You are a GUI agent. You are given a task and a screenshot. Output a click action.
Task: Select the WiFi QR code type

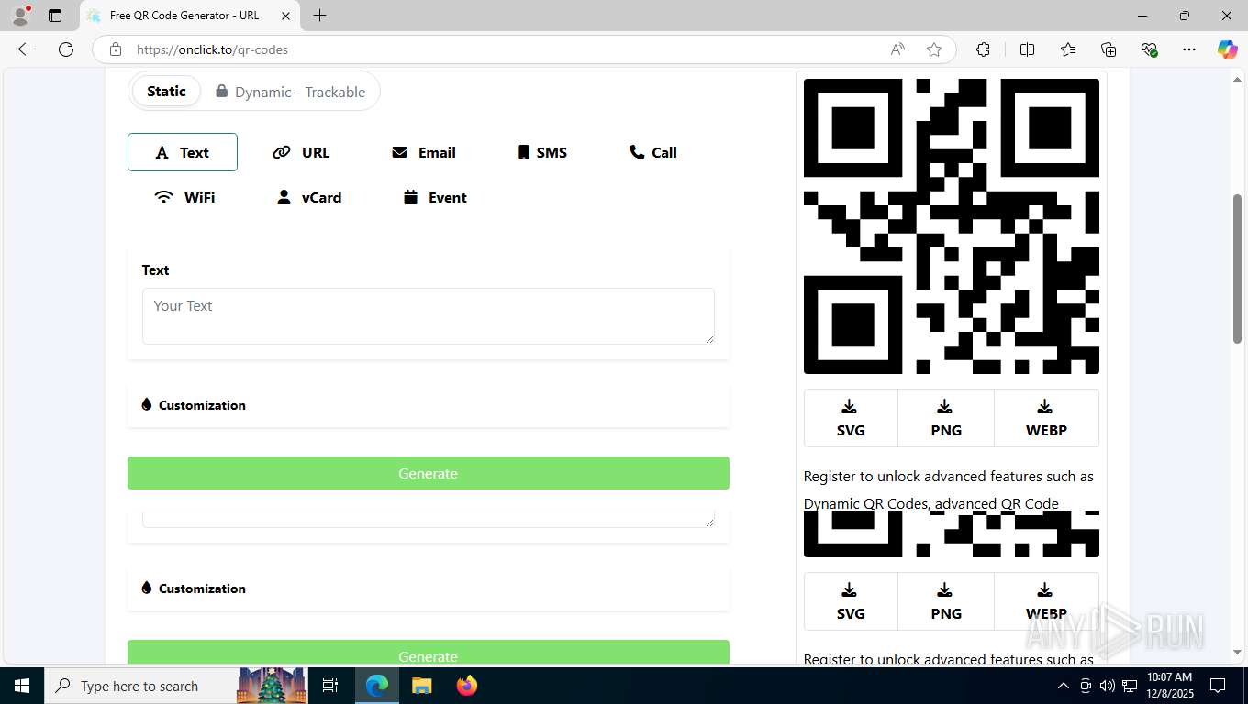pos(184,197)
